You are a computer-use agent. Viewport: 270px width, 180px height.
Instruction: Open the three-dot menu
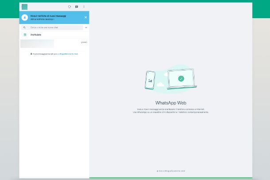[x=84, y=7]
